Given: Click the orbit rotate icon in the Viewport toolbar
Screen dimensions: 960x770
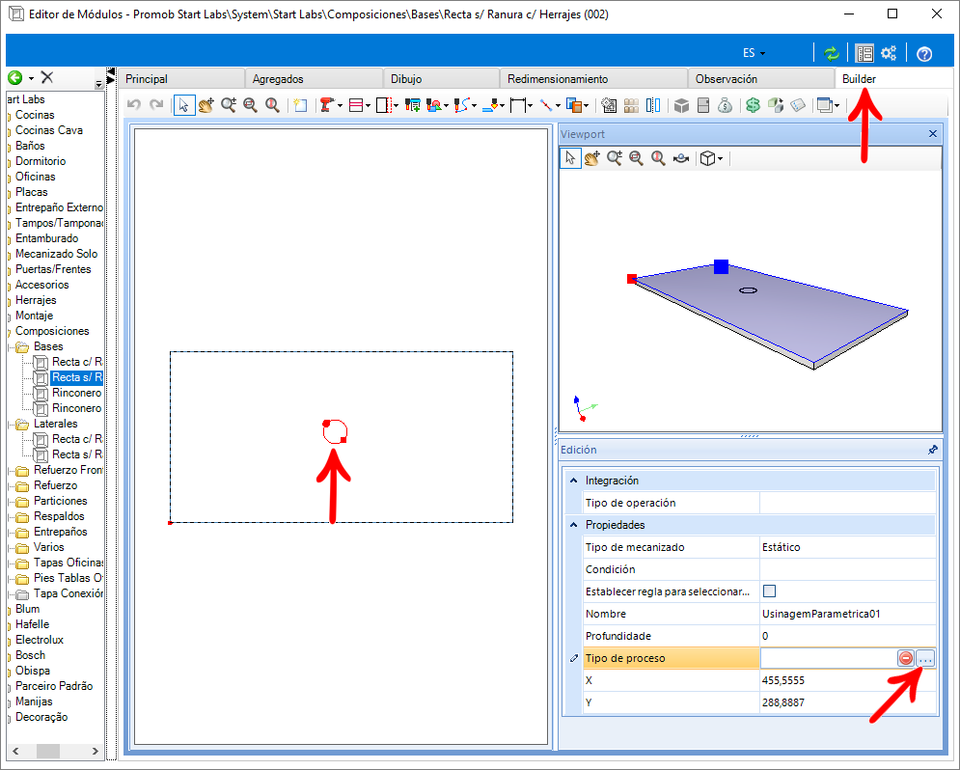Looking at the screenshot, I should click(x=681, y=158).
